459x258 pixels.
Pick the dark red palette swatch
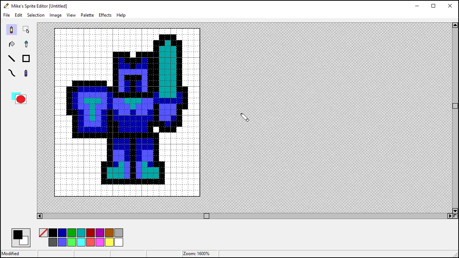[x=90, y=233]
